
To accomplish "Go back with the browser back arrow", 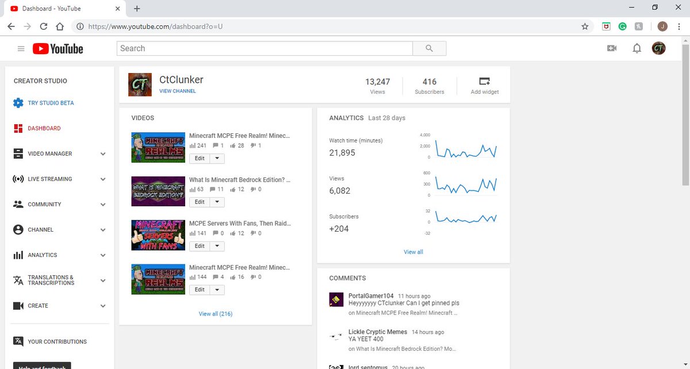I will [11, 26].
